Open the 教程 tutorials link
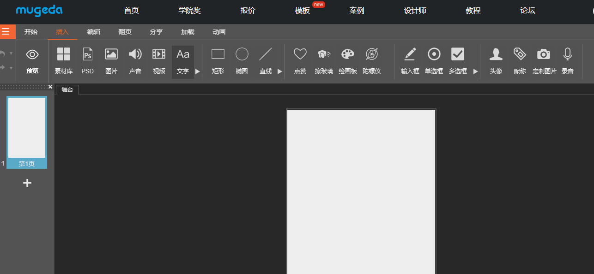Viewport: 594px width, 274px height. point(473,11)
